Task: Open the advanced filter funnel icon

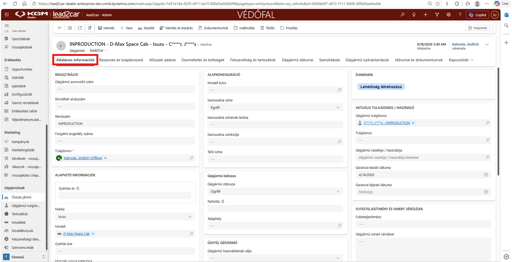Action: [437, 15]
